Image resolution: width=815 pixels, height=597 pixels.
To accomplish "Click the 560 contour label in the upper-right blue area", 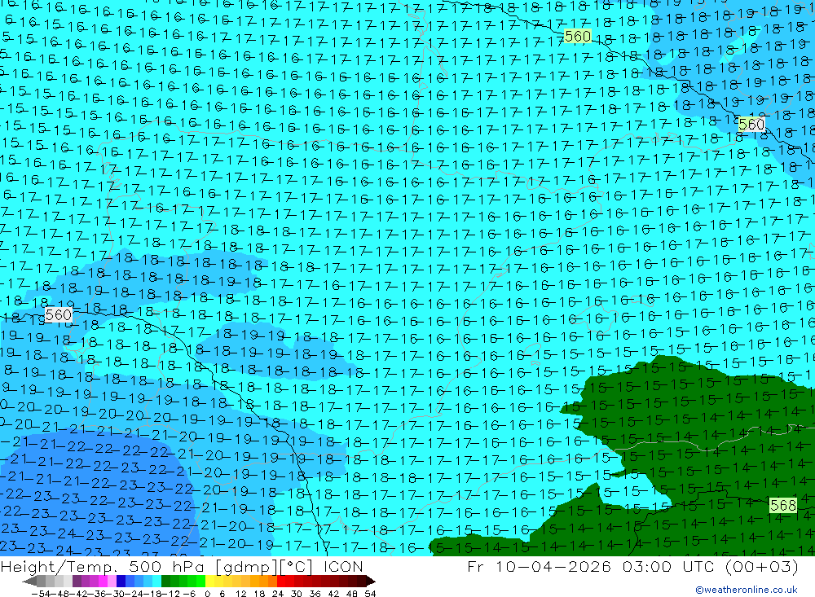I will coord(751,124).
